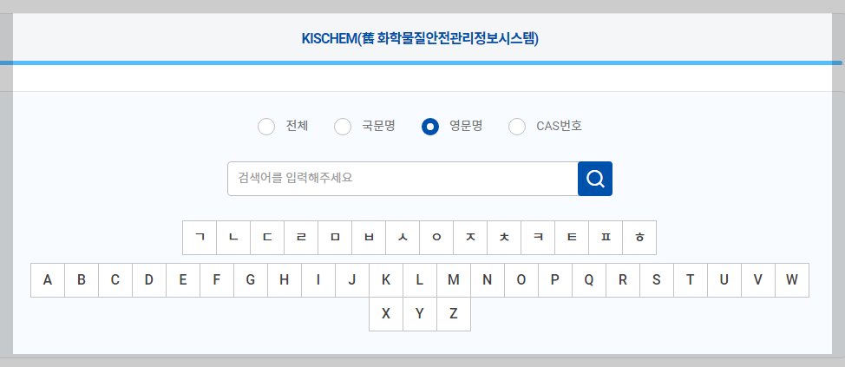
Task: Choose letter O index button
Action: pos(521,280)
